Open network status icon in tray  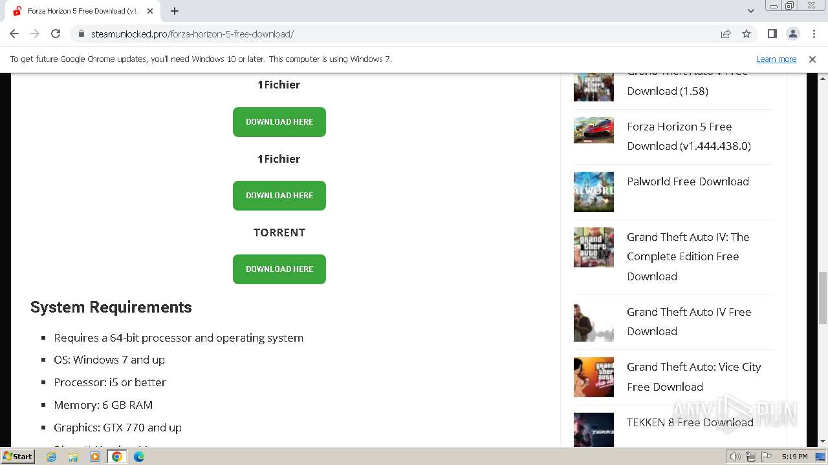(x=751, y=457)
